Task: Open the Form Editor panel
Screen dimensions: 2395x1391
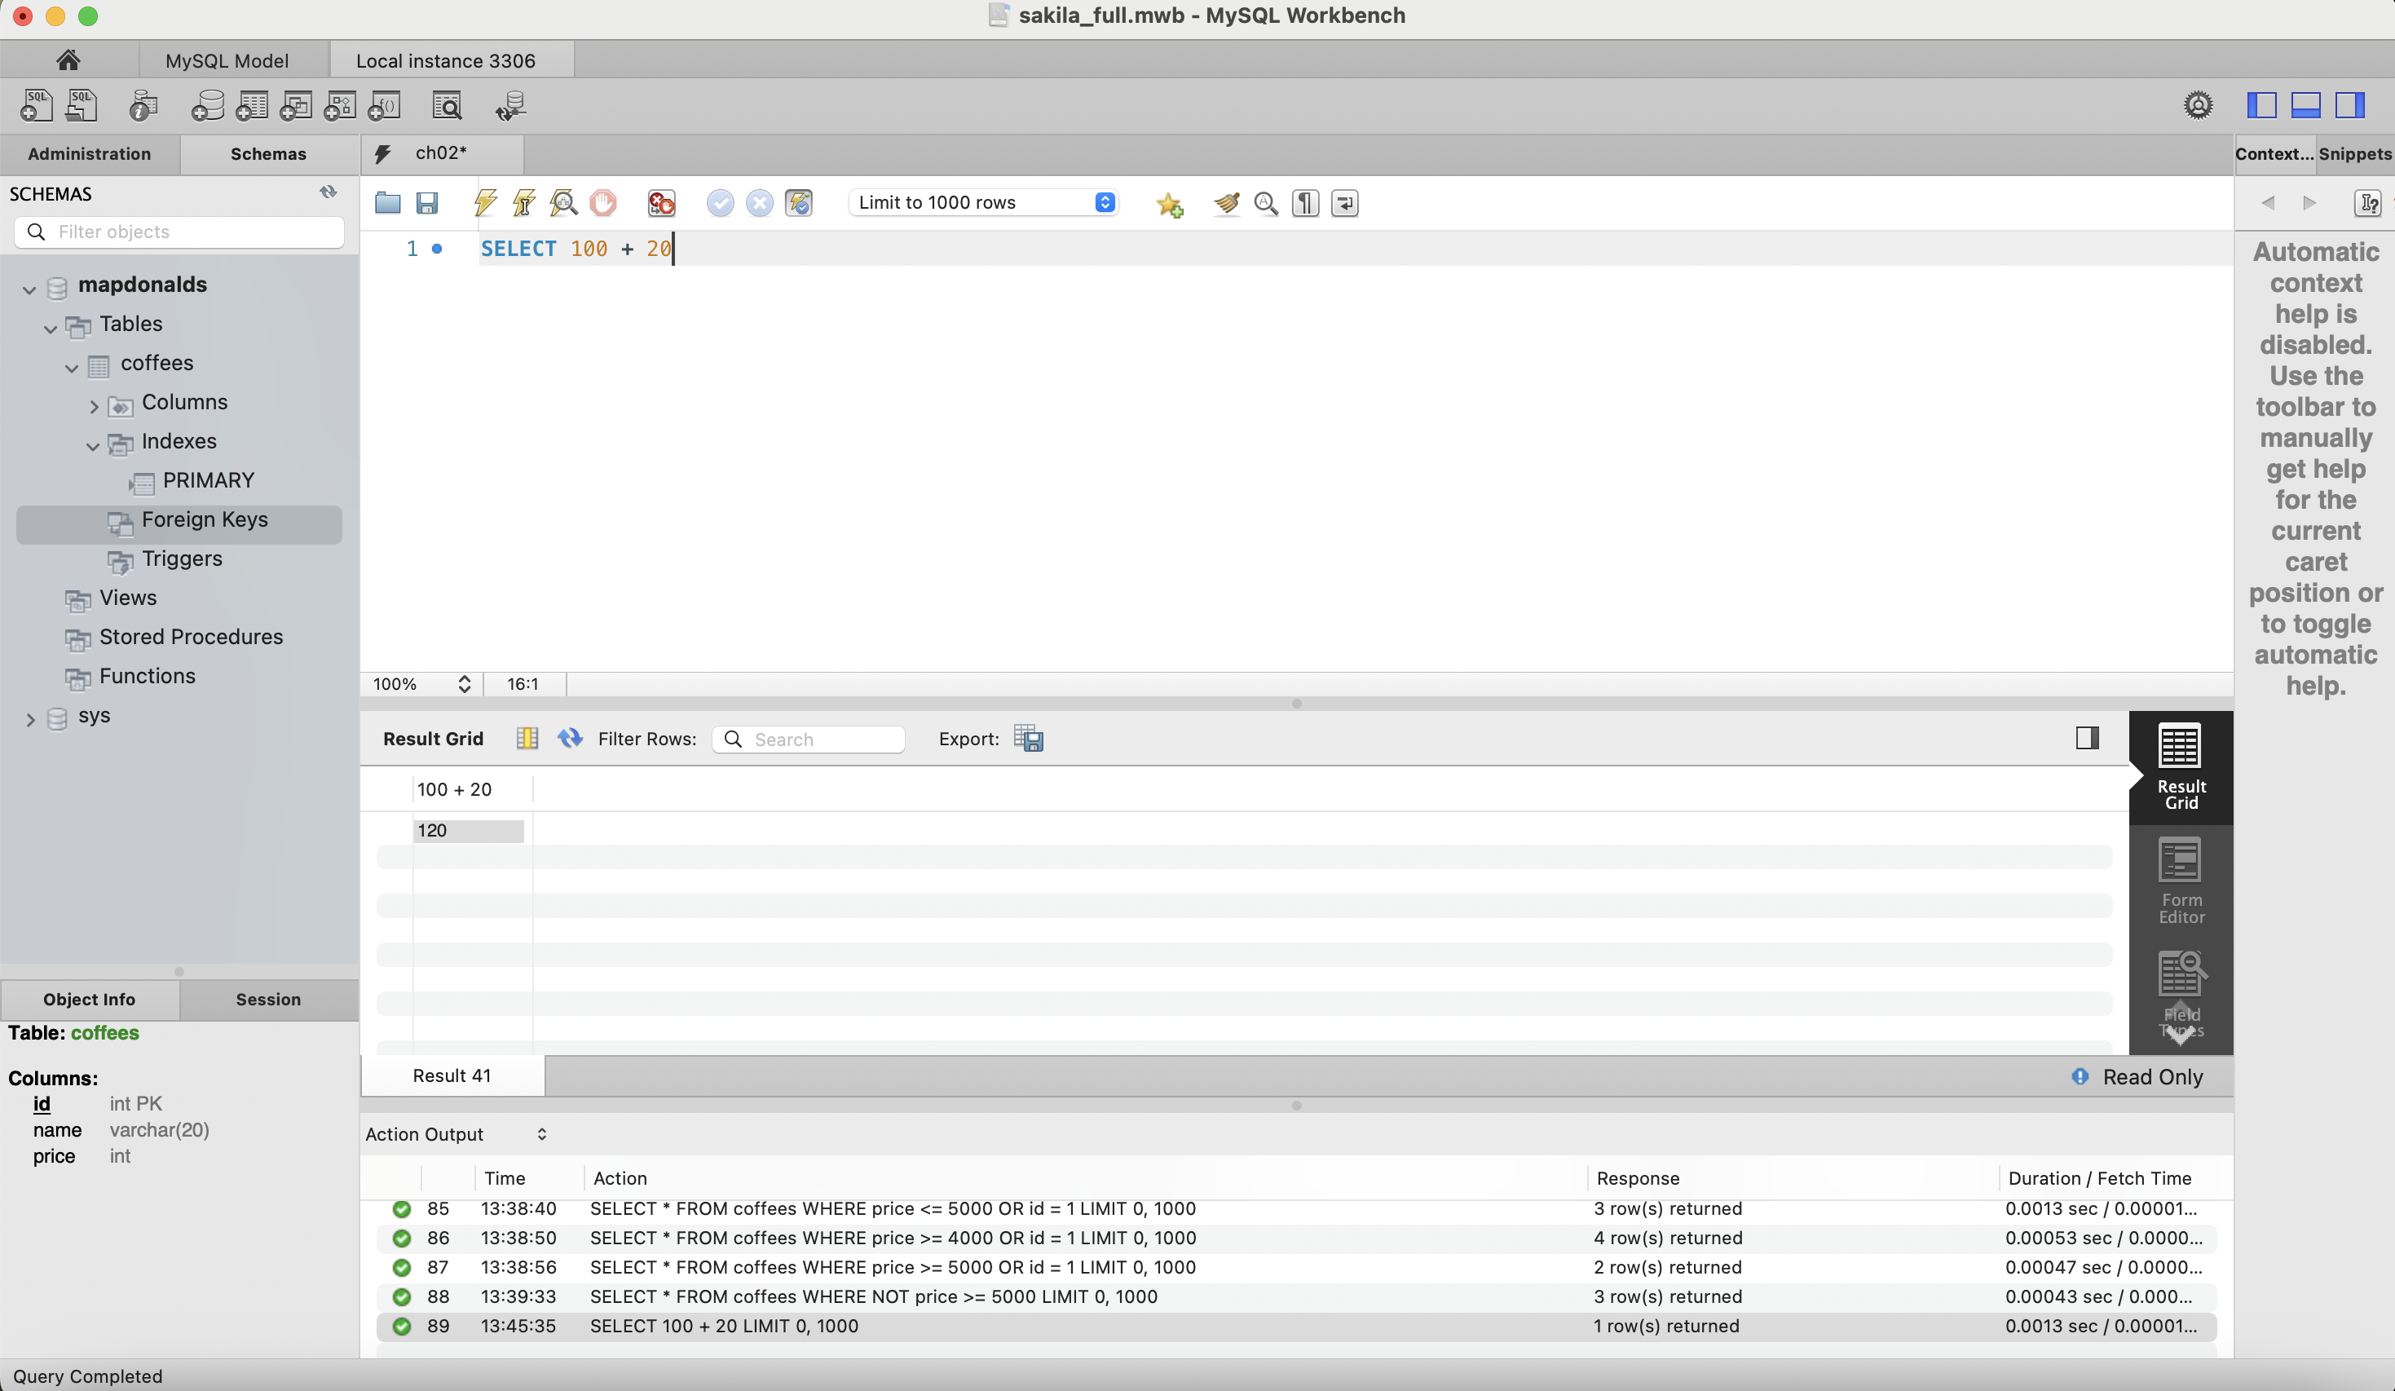Action: point(2181,881)
